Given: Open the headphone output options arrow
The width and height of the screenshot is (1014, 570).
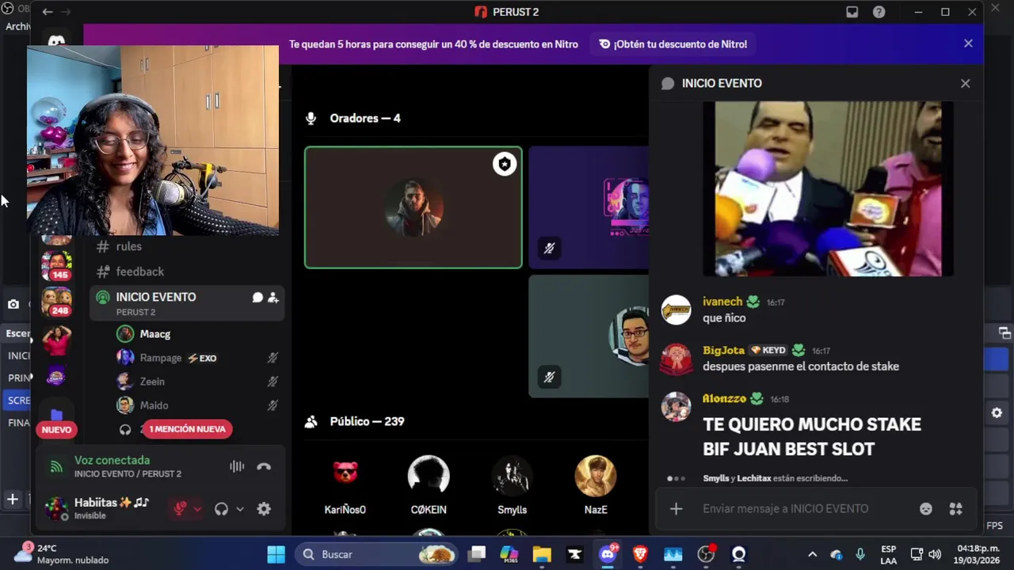Looking at the screenshot, I should (x=239, y=509).
